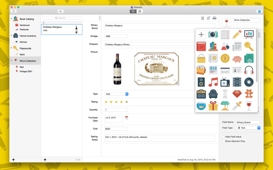Image resolution: width=273 pixels, height=170 pixels.
Task: Add new record with list plus button
Action: tap(45, 160)
